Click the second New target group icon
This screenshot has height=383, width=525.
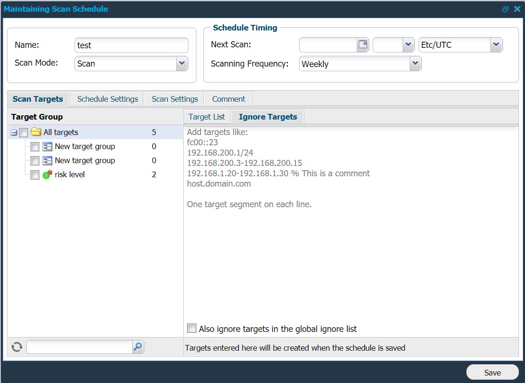tap(47, 161)
